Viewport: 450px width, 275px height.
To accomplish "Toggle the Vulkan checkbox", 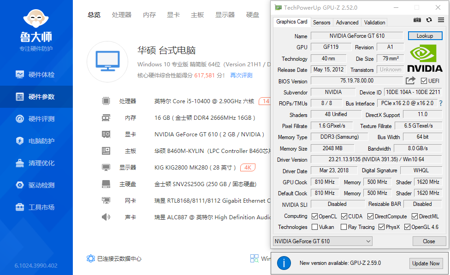I will pyautogui.click(x=315, y=227).
